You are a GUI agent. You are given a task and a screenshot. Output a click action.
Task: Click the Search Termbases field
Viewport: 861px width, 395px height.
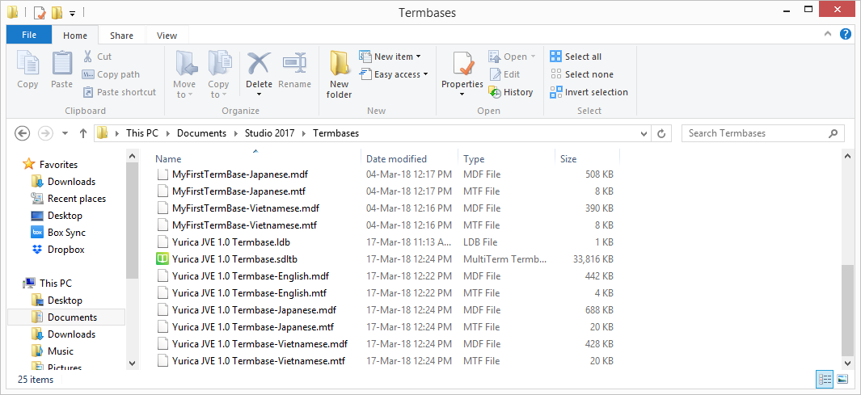click(x=762, y=132)
